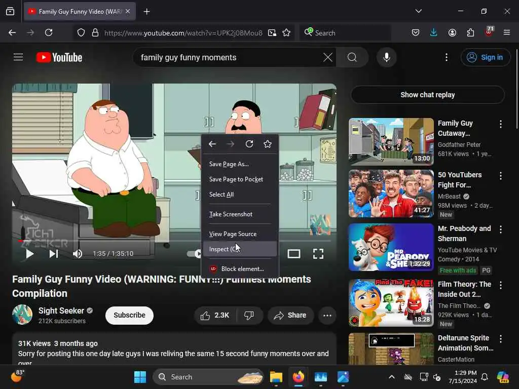Switch to theater mode
Viewport: 519px width, 389px height.
tap(294, 254)
